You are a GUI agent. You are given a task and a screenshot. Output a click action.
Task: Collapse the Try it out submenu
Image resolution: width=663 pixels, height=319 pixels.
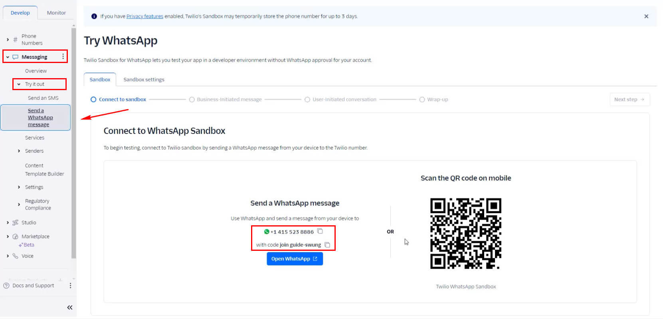pos(19,84)
